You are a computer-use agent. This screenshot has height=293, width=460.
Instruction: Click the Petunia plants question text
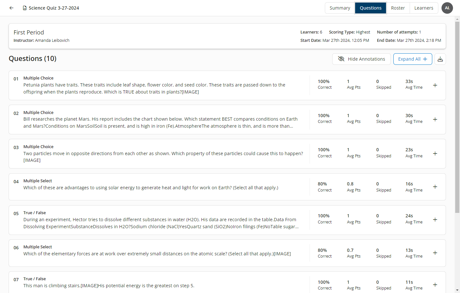(x=154, y=88)
